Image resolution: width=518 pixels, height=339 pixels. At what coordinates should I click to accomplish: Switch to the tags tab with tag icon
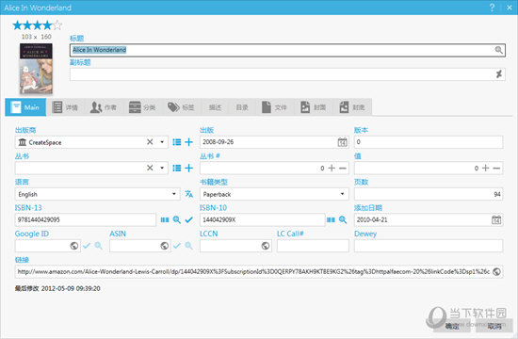tap(181, 107)
